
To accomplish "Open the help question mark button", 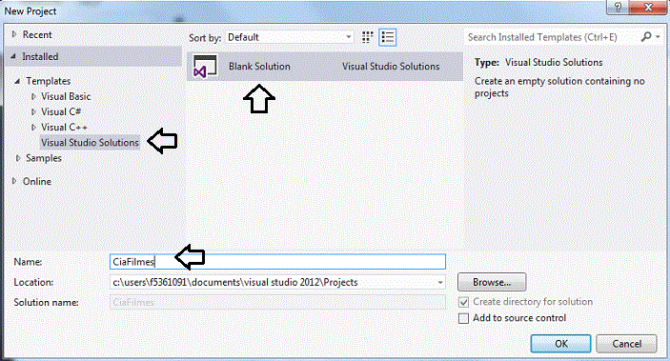I will point(618,7).
